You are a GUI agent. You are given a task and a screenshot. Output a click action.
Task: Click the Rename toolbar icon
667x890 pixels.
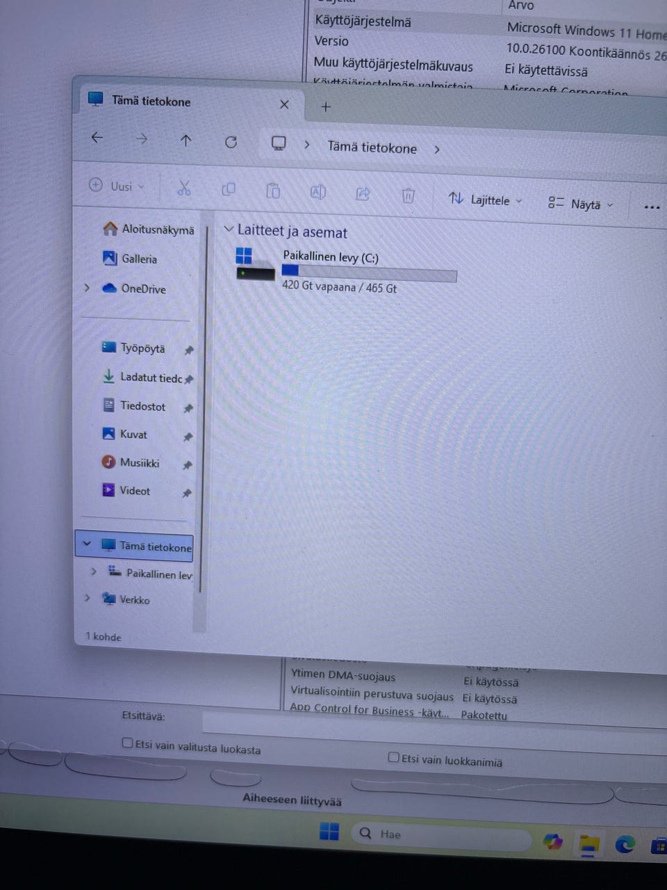(x=318, y=192)
